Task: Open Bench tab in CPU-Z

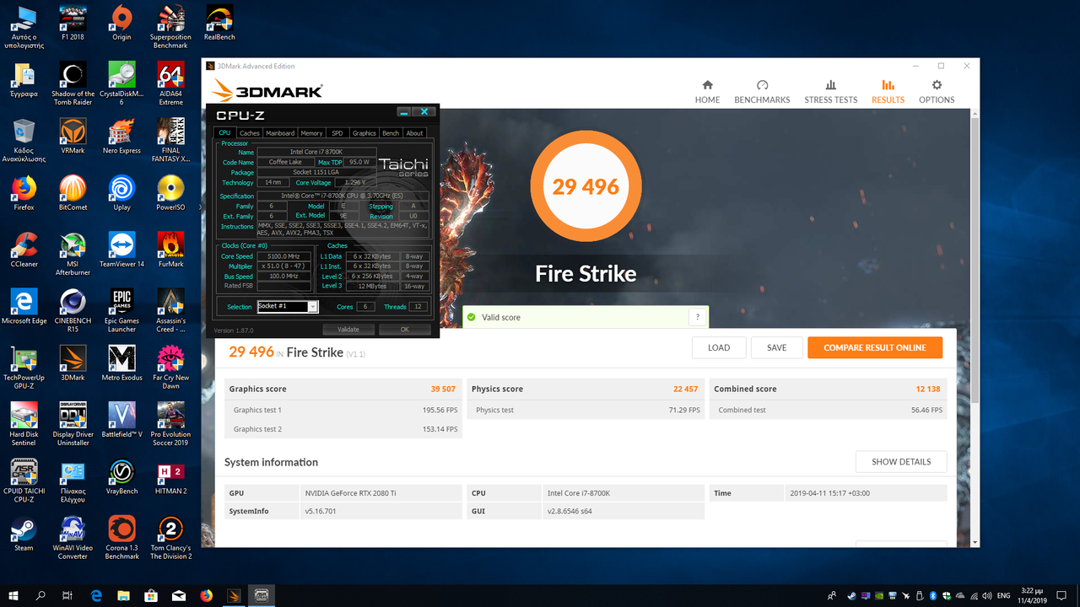Action: [391, 133]
